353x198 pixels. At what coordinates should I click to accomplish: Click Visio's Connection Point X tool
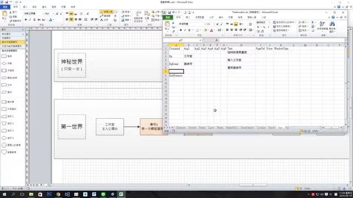tap(115, 16)
